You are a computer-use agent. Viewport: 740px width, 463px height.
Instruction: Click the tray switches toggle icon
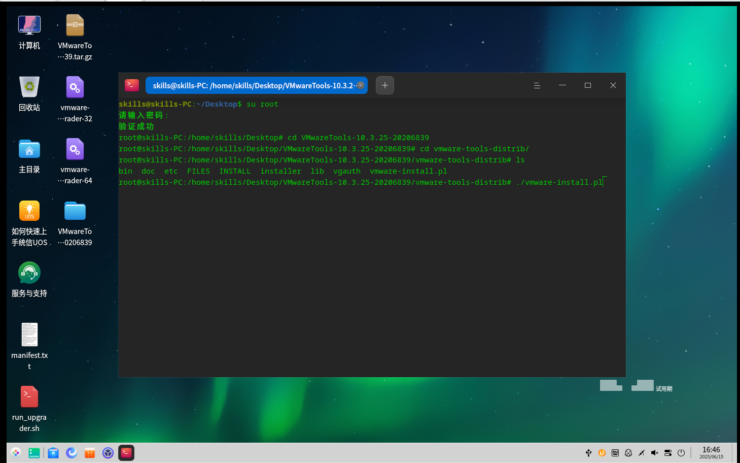point(668,452)
